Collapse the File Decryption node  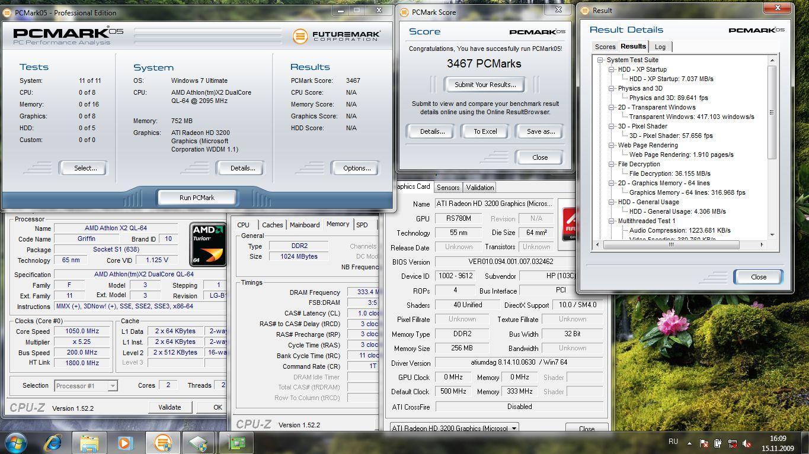click(612, 164)
